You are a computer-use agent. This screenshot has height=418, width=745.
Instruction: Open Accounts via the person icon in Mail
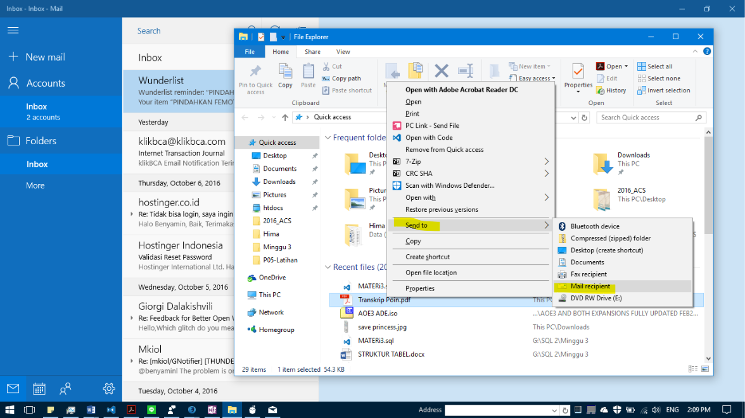[x=14, y=83]
